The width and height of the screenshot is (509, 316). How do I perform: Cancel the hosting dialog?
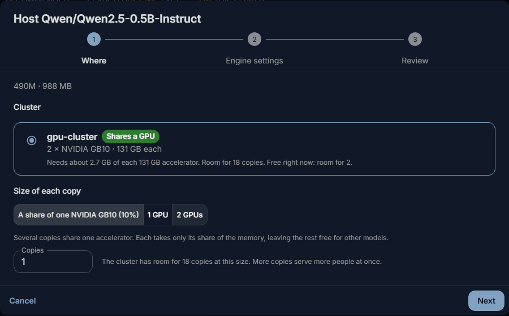click(23, 301)
